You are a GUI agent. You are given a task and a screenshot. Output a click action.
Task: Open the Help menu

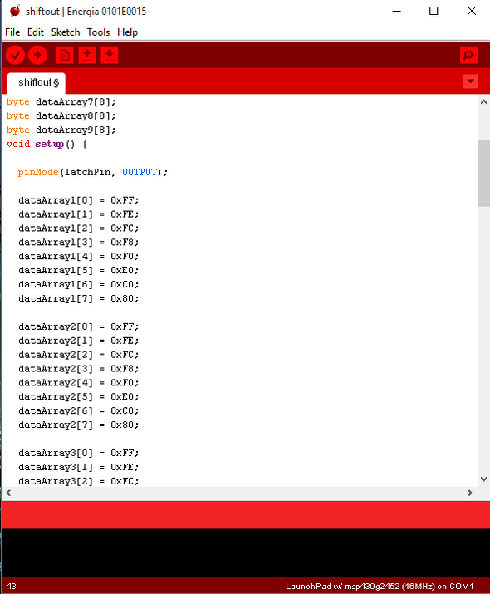[x=128, y=32]
